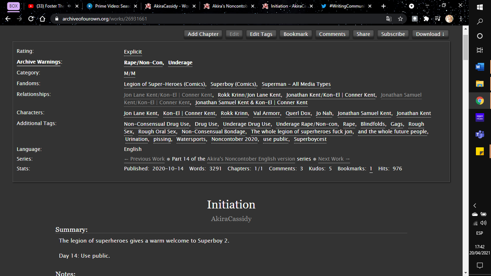The width and height of the screenshot is (491, 276).
Task: Switch to the #WritingCommunity Twitter tab
Action: click(x=347, y=6)
